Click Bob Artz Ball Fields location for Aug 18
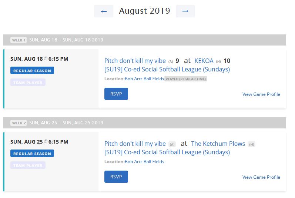 [144, 79]
